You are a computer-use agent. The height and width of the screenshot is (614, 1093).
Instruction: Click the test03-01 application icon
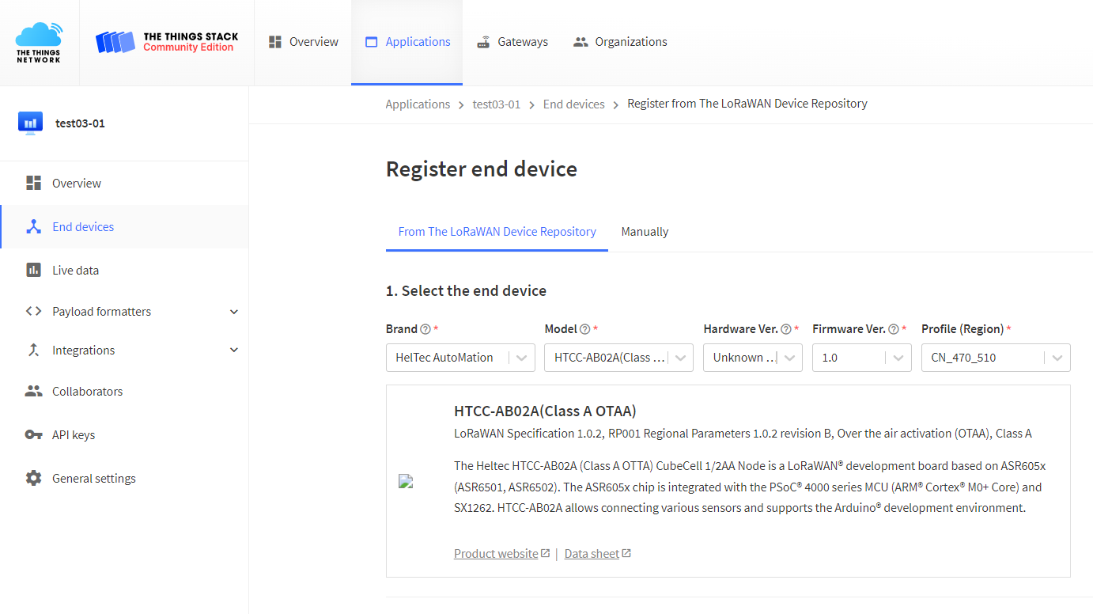30,123
